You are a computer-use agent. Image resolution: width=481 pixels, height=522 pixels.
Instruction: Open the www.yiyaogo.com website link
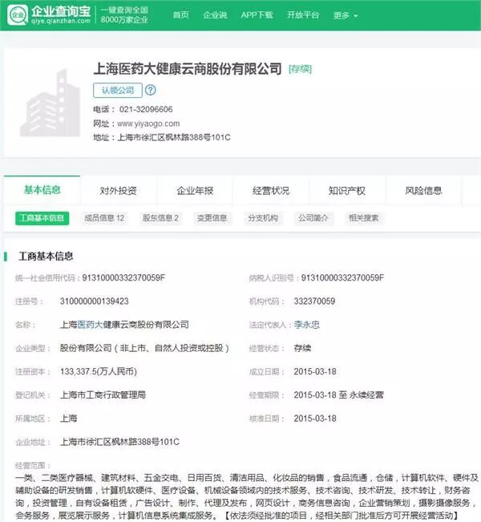click(x=148, y=123)
